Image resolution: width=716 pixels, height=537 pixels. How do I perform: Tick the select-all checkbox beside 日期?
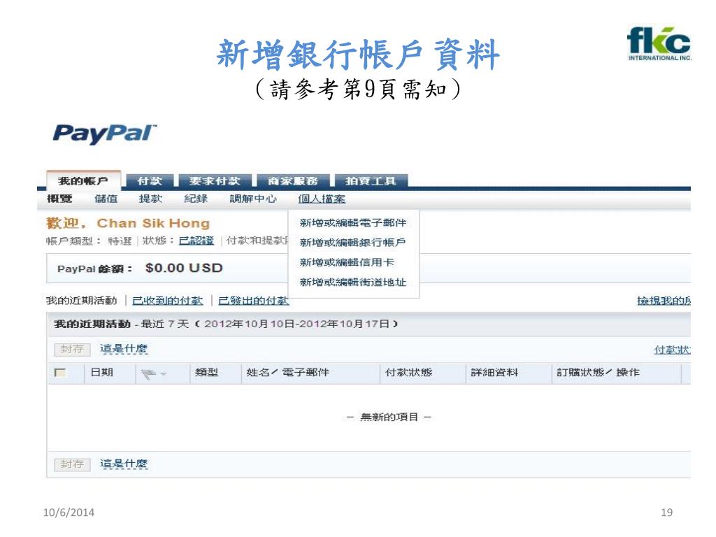point(60,373)
